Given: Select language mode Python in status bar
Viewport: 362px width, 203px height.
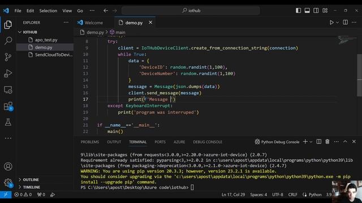Looking at the screenshot, I should pos(315,195).
